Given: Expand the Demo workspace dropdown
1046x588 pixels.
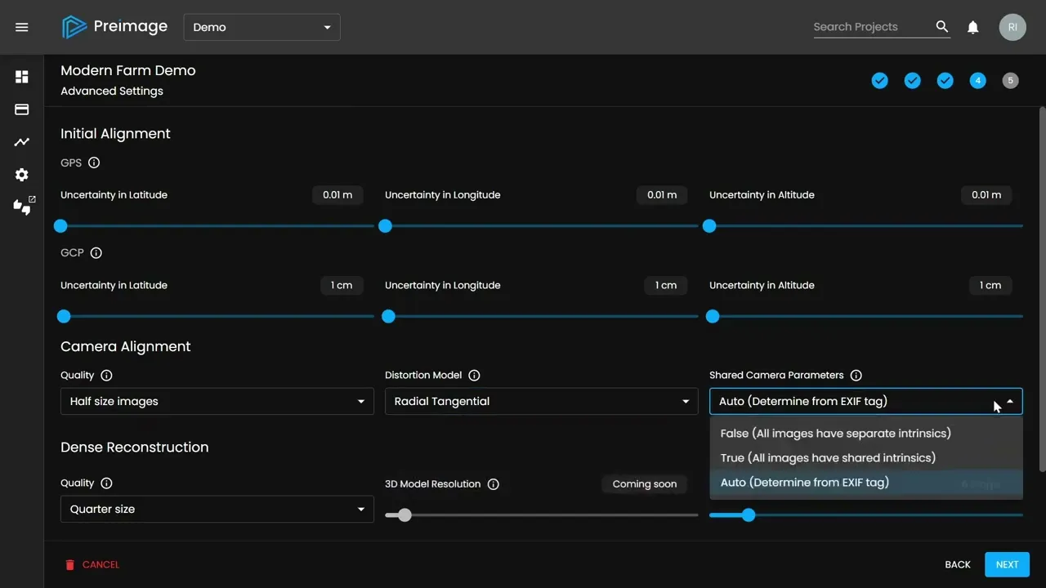Looking at the screenshot, I should pos(261,27).
